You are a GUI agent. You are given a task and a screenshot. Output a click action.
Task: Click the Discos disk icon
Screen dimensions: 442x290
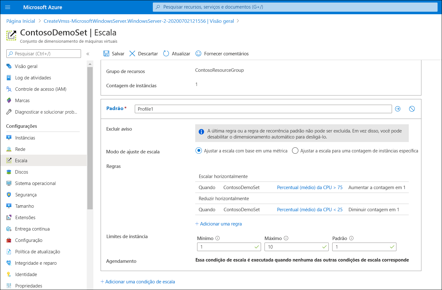tap(9, 172)
